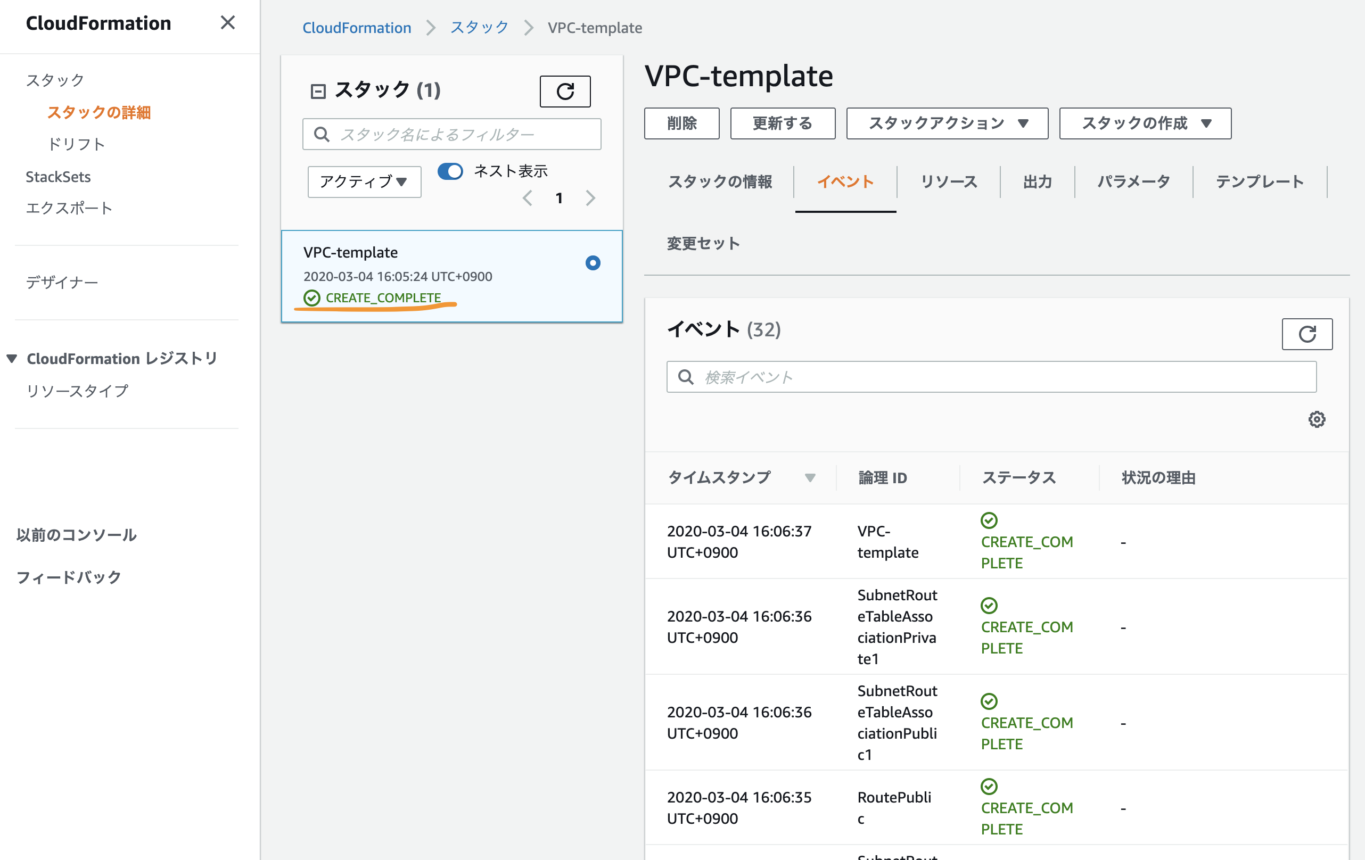Open デザイナー in the sidebar
Screen dimensions: 1365x860
[62, 282]
